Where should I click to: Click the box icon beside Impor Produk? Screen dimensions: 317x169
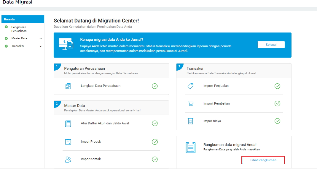68,142
